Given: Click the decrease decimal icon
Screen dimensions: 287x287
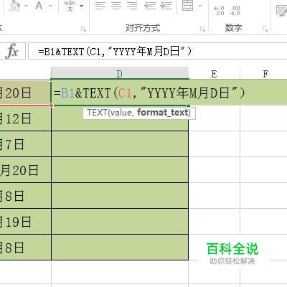Looking at the screenshot, I should [235, 11].
